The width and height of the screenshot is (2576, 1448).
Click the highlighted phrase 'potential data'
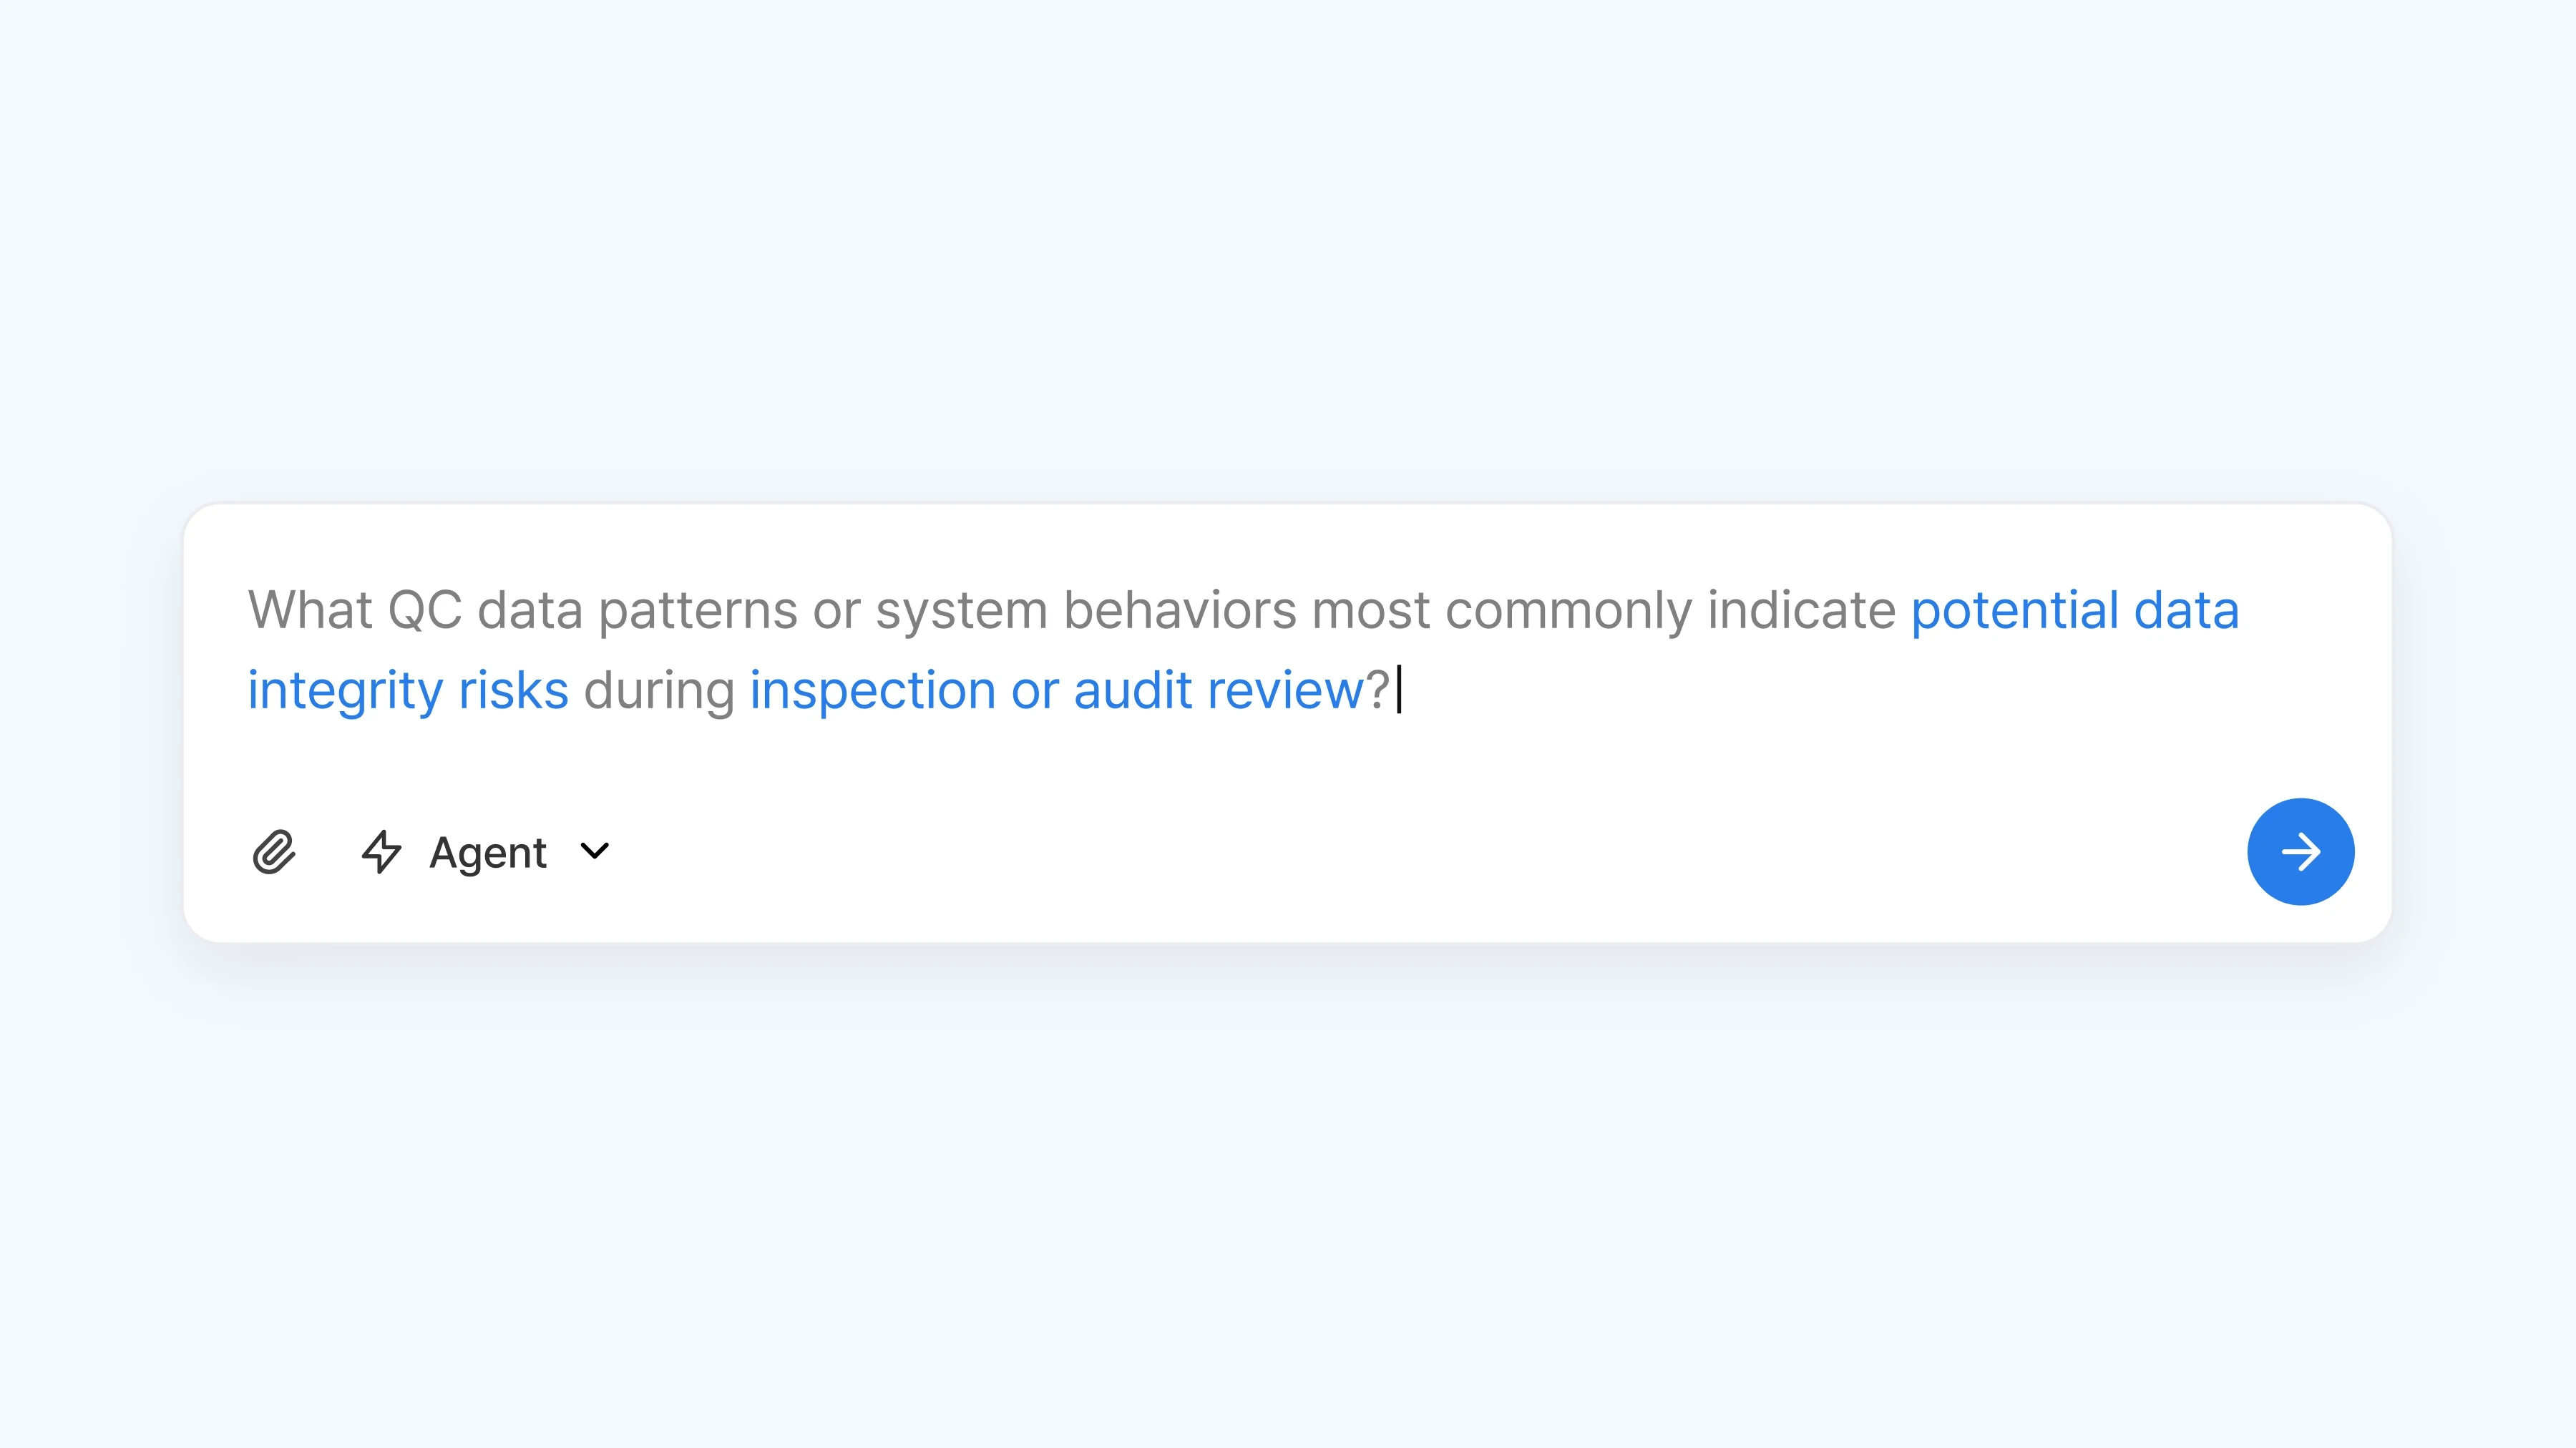(2074, 610)
